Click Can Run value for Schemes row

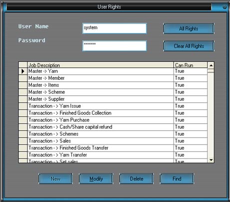click(191, 134)
